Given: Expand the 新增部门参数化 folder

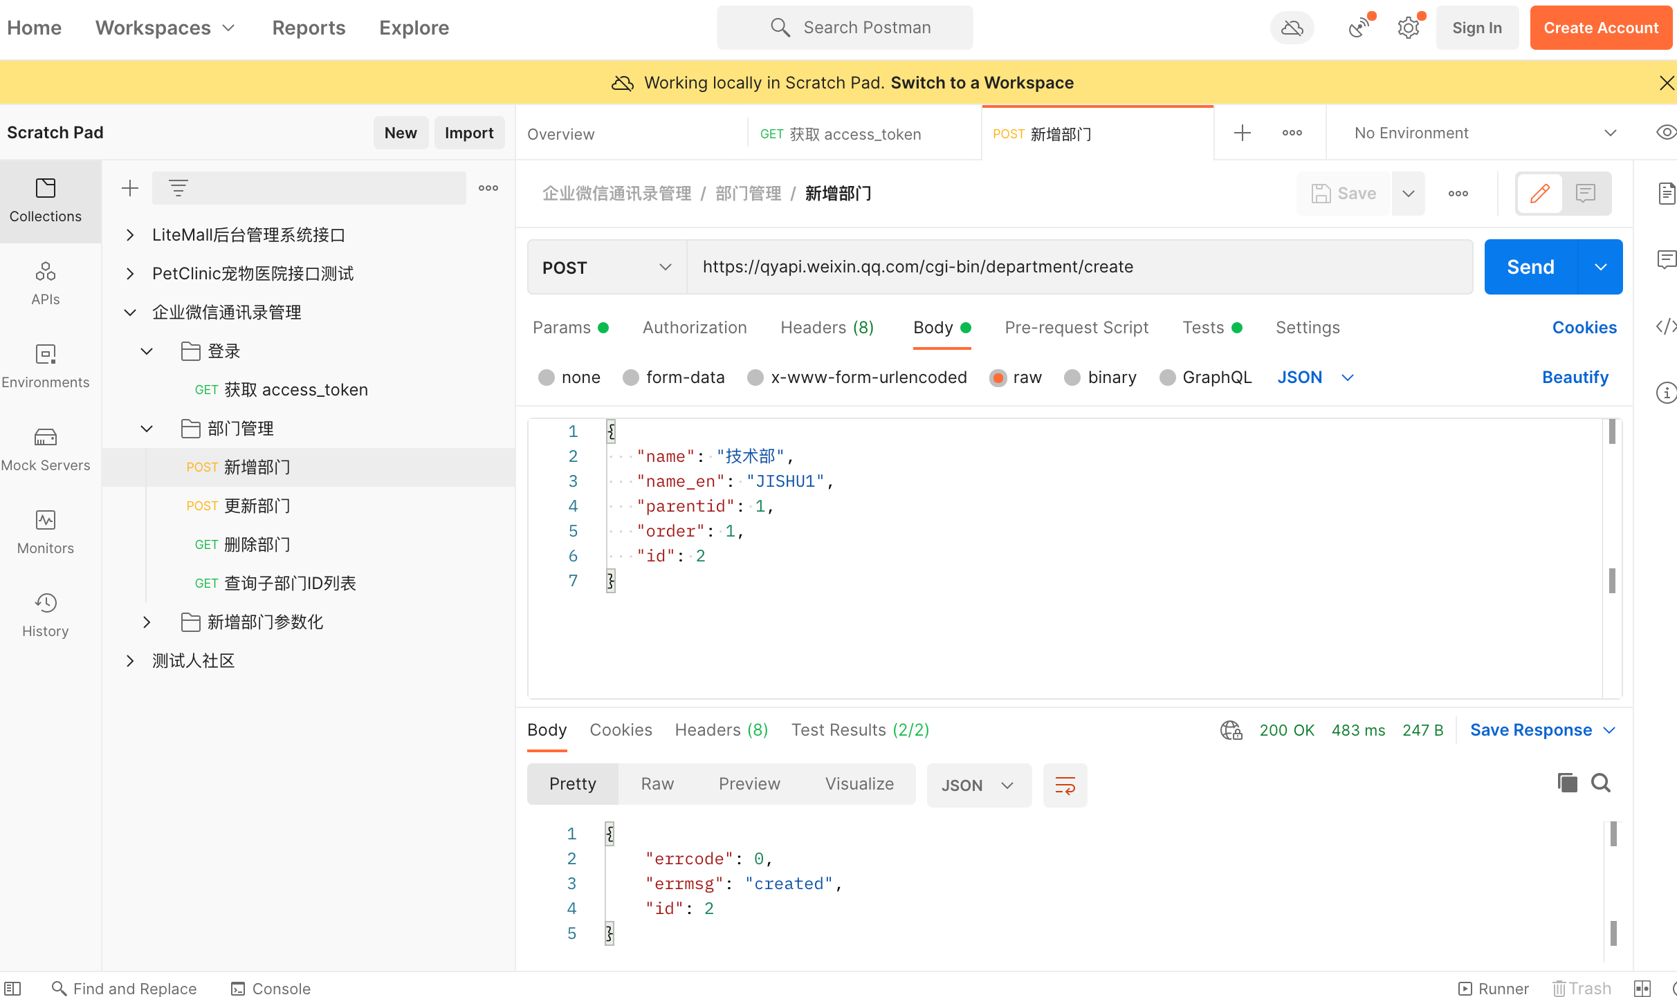Looking at the screenshot, I should pyautogui.click(x=147, y=622).
